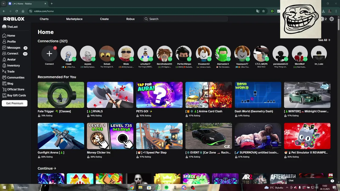Viewport: 340px width, 191px height.
Task: Open the Money Clicker Inc thumbnail
Action: coord(110,136)
